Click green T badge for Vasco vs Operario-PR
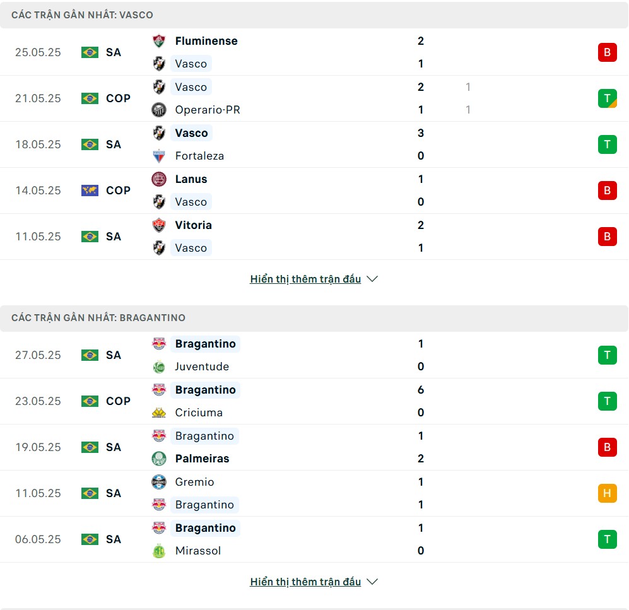 click(608, 98)
